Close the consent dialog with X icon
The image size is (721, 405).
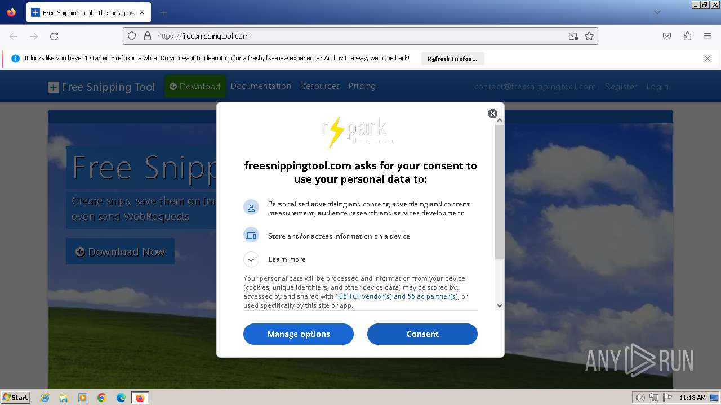pos(493,114)
